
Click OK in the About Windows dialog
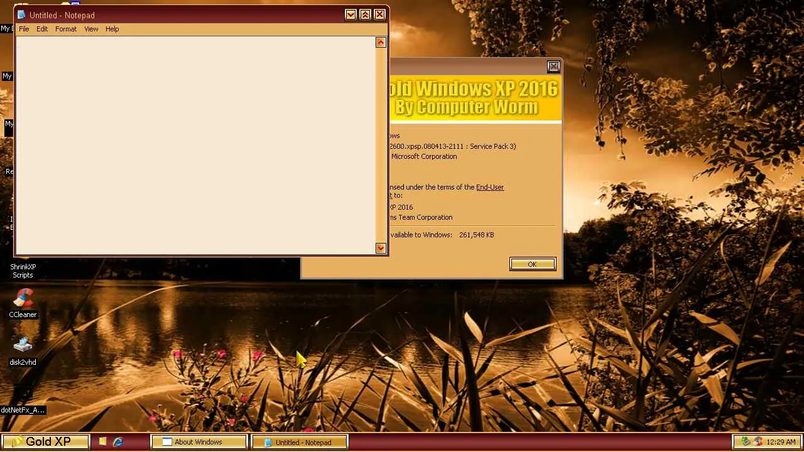pyautogui.click(x=533, y=264)
